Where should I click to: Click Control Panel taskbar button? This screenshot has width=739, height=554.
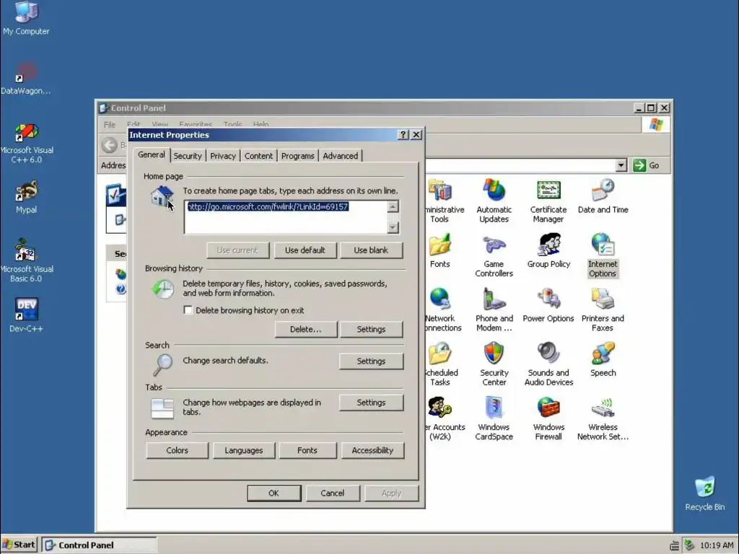(99, 545)
